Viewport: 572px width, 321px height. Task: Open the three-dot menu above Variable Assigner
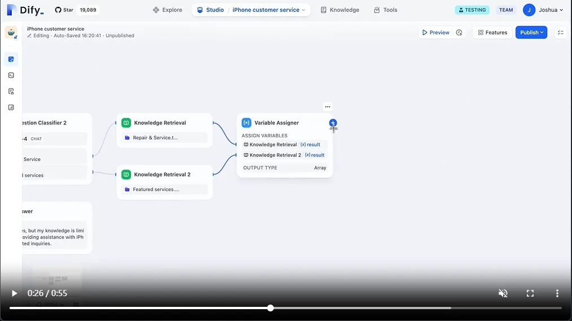[x=328, y=107]
